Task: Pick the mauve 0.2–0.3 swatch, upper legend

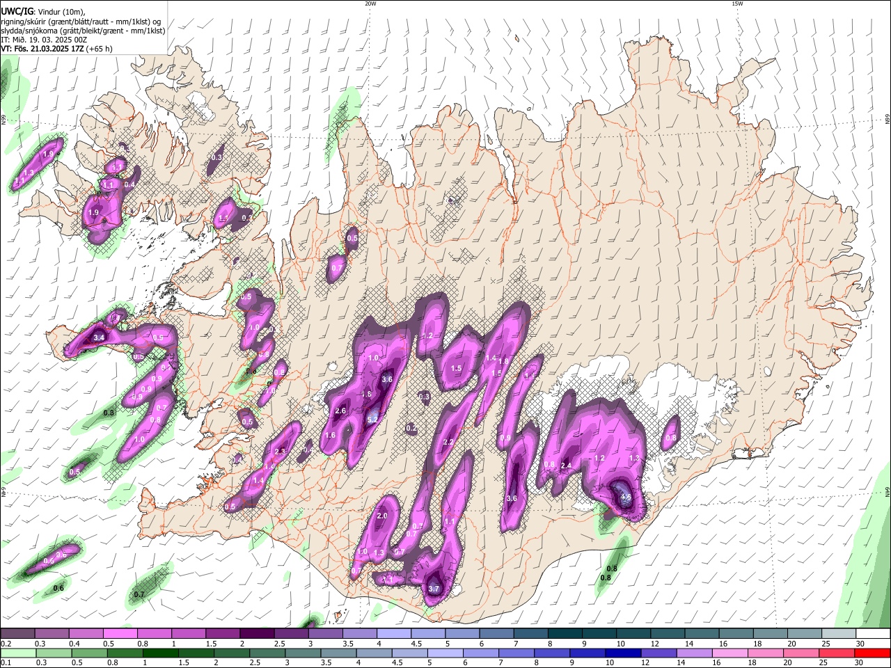Action: pyautogui.click(x=17, y=634)
